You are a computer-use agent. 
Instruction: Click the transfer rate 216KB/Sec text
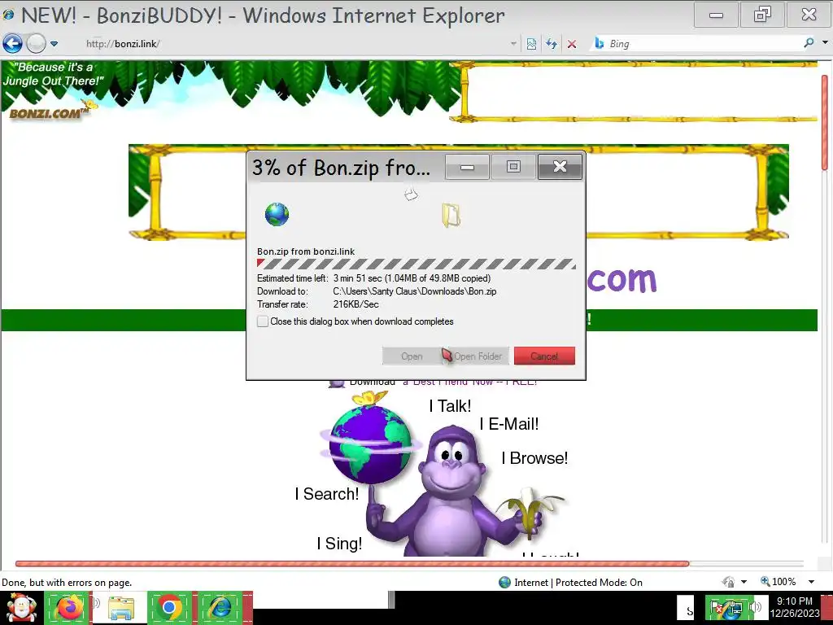pos(356,304)
